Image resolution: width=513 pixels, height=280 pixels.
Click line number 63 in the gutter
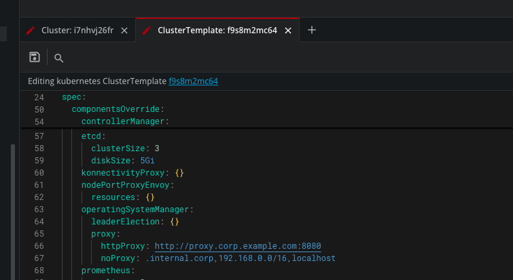39,209
